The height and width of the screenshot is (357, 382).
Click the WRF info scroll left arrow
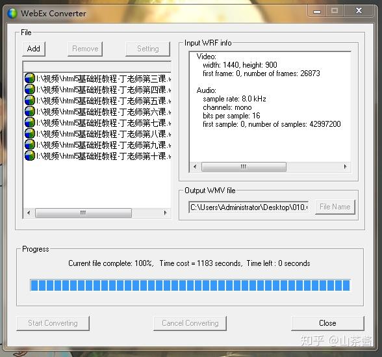click(195, 166)
